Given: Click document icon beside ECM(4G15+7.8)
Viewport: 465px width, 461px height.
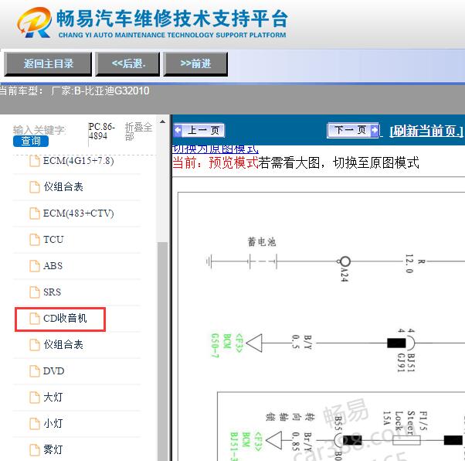Looking at the screenshot, I should click(35, 161).
